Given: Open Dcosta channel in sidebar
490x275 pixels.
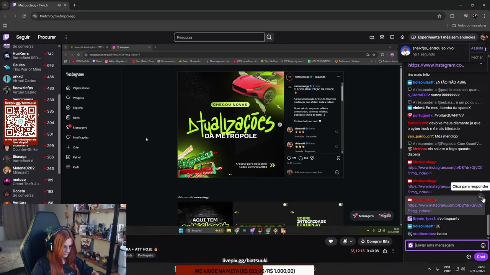Looking at the screenshot, I should pos(31,193).
